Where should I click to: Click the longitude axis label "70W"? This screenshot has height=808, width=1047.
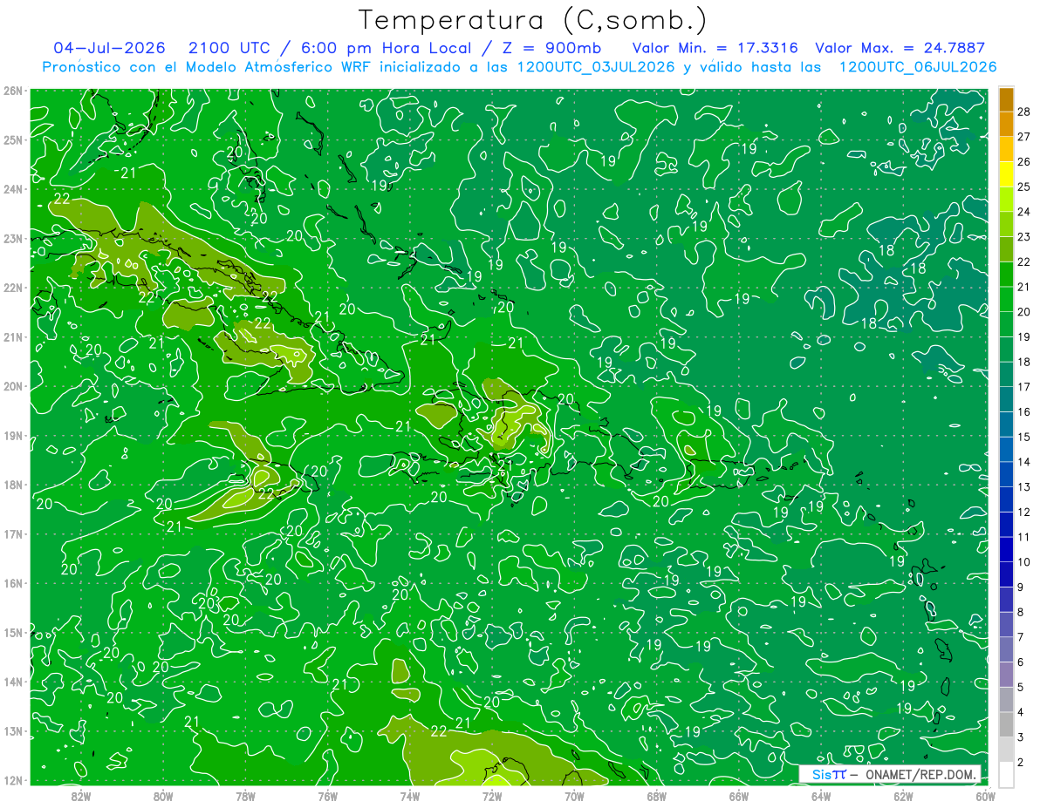tap(574, 796)
